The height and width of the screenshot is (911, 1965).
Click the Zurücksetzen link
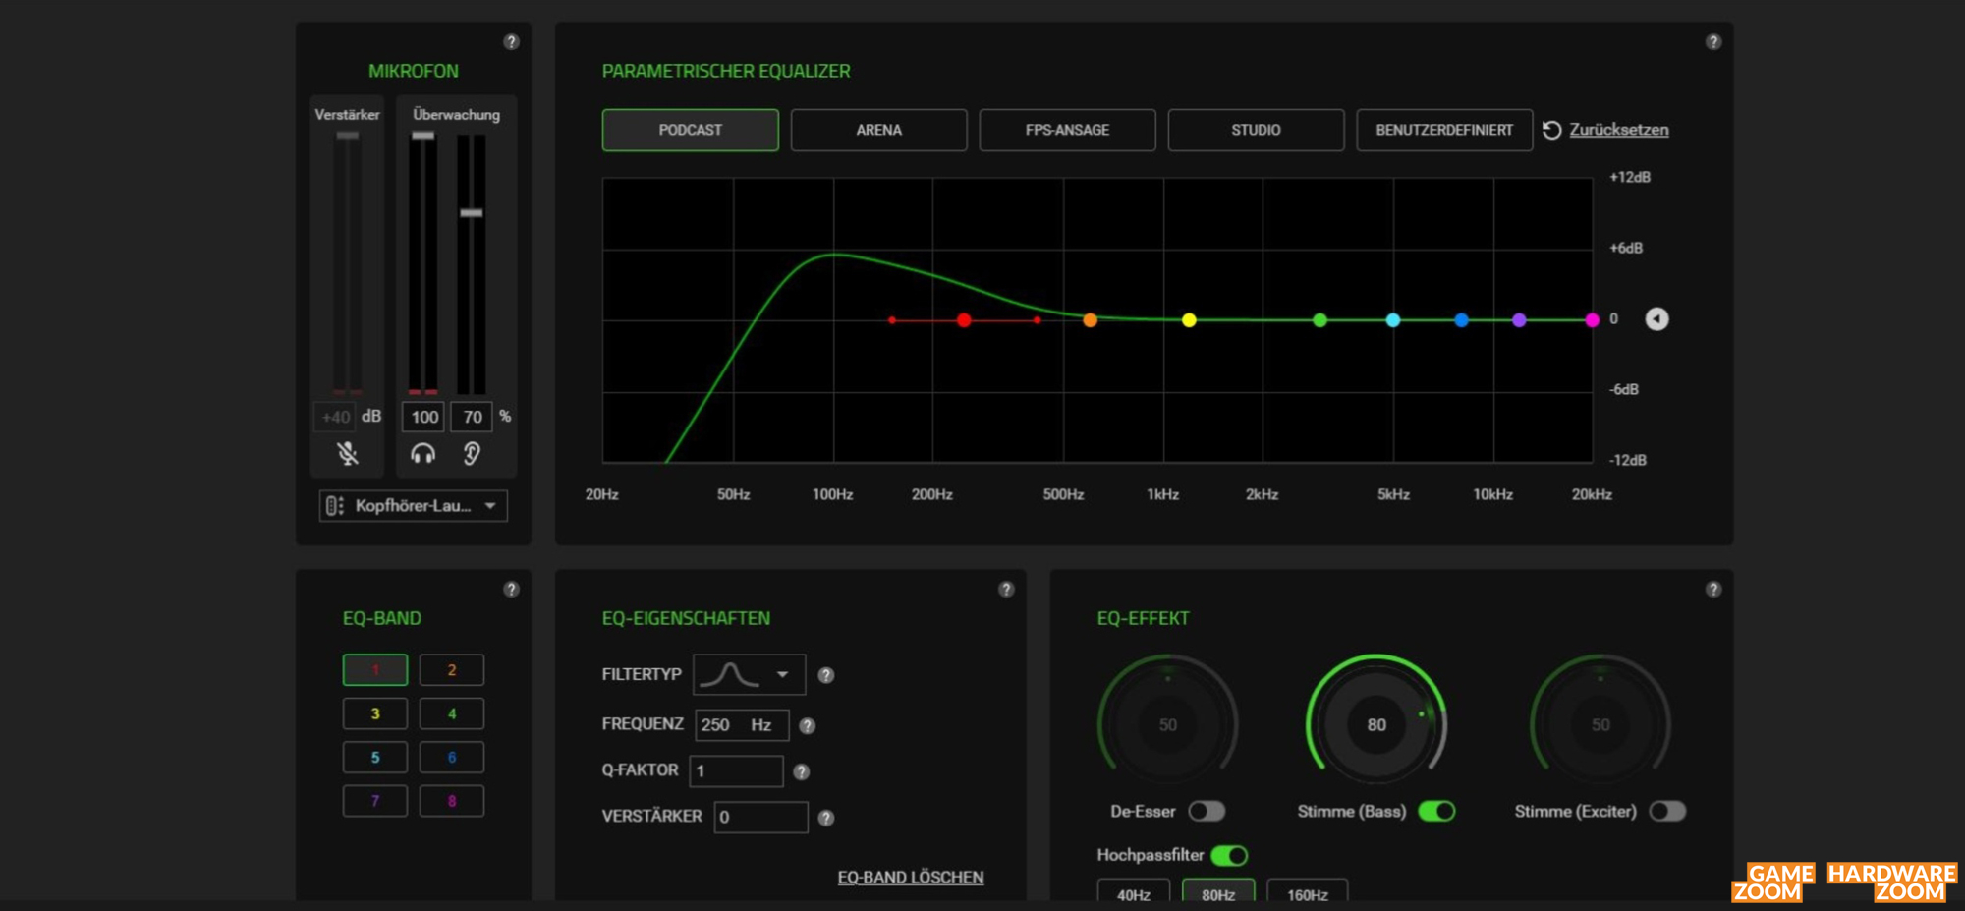[x=1619, y=130]
